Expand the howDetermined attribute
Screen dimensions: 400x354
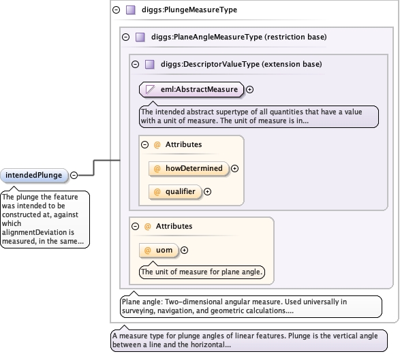pyautogui.click(x=234, y=168)
